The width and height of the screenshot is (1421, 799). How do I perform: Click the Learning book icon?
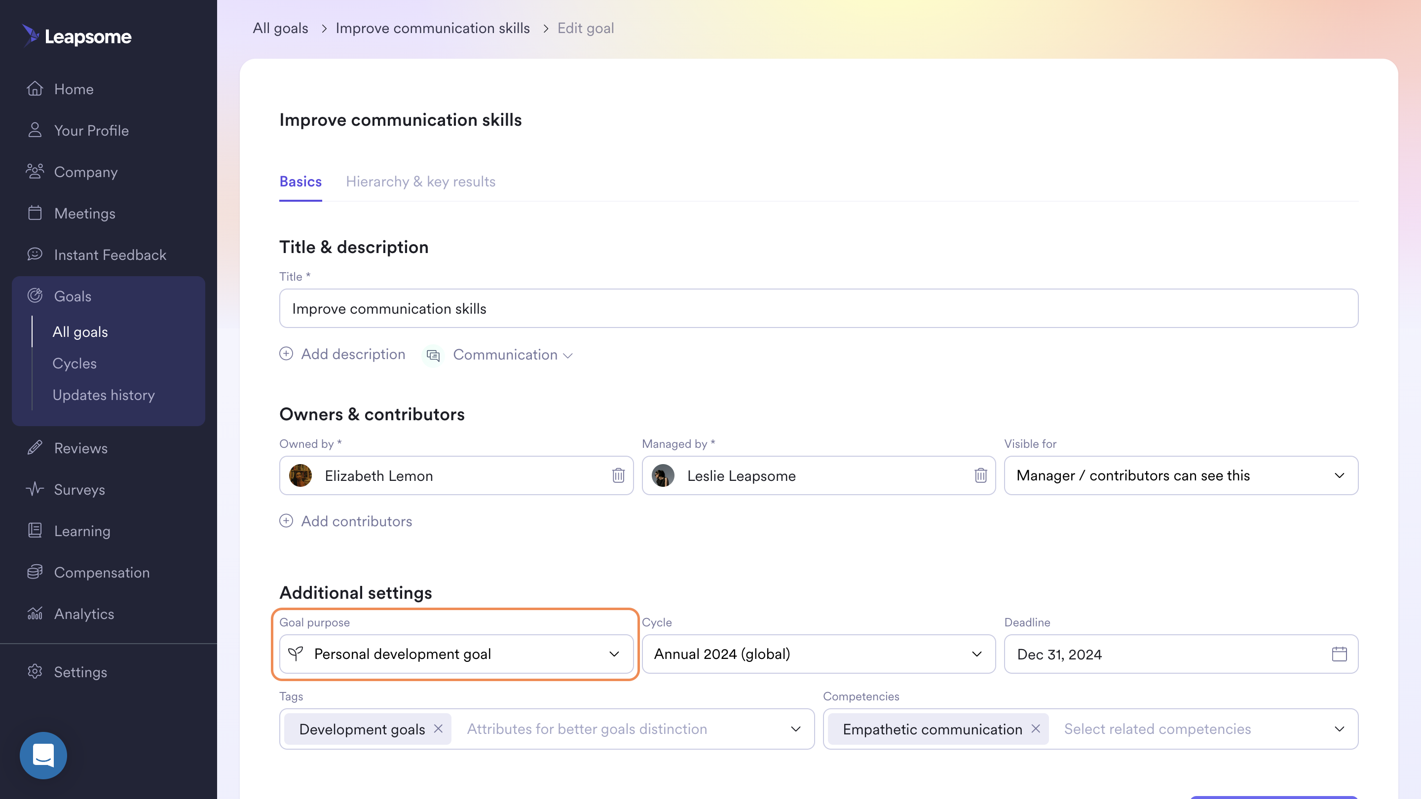(35, 531)
